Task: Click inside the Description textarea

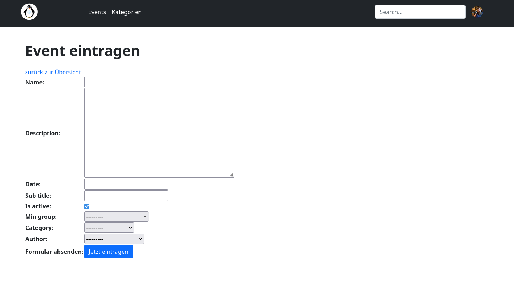Action: tap(159, 132)
